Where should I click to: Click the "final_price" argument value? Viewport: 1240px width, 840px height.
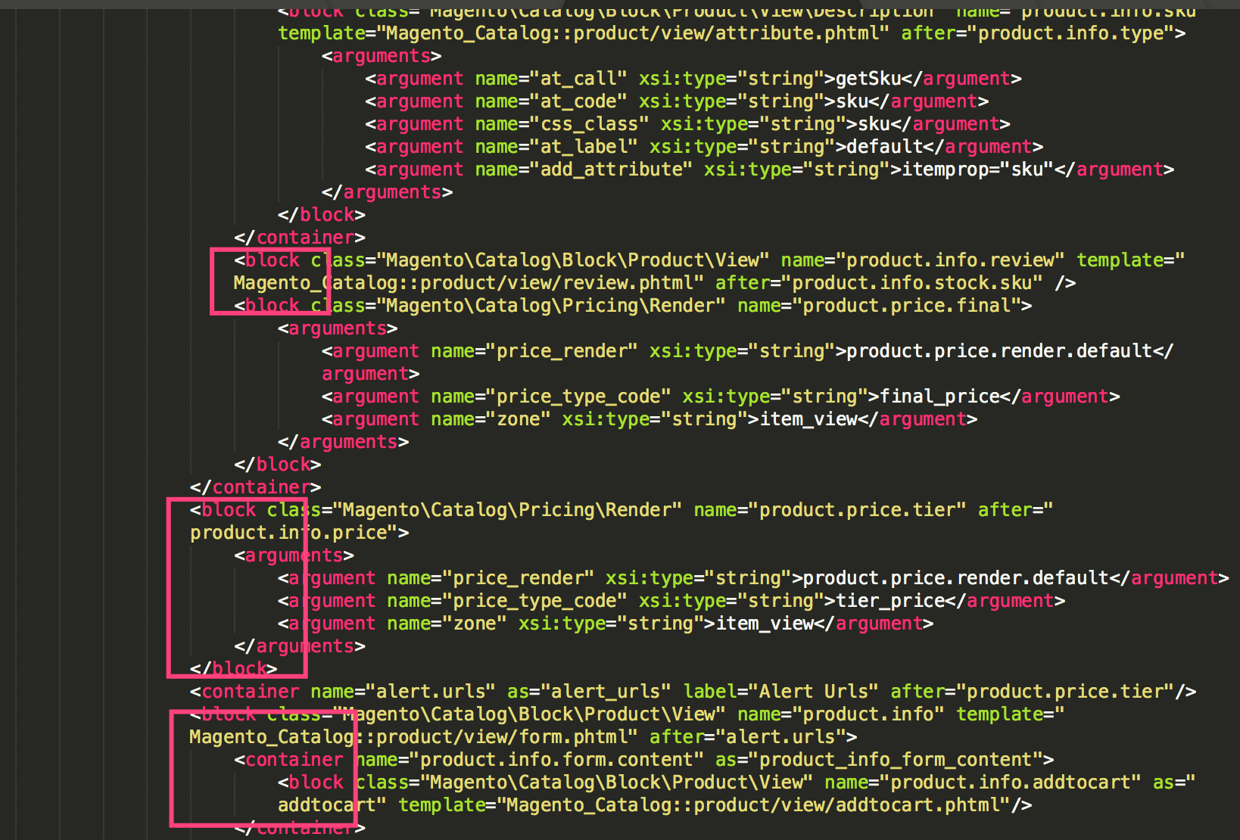coord(939,397)
